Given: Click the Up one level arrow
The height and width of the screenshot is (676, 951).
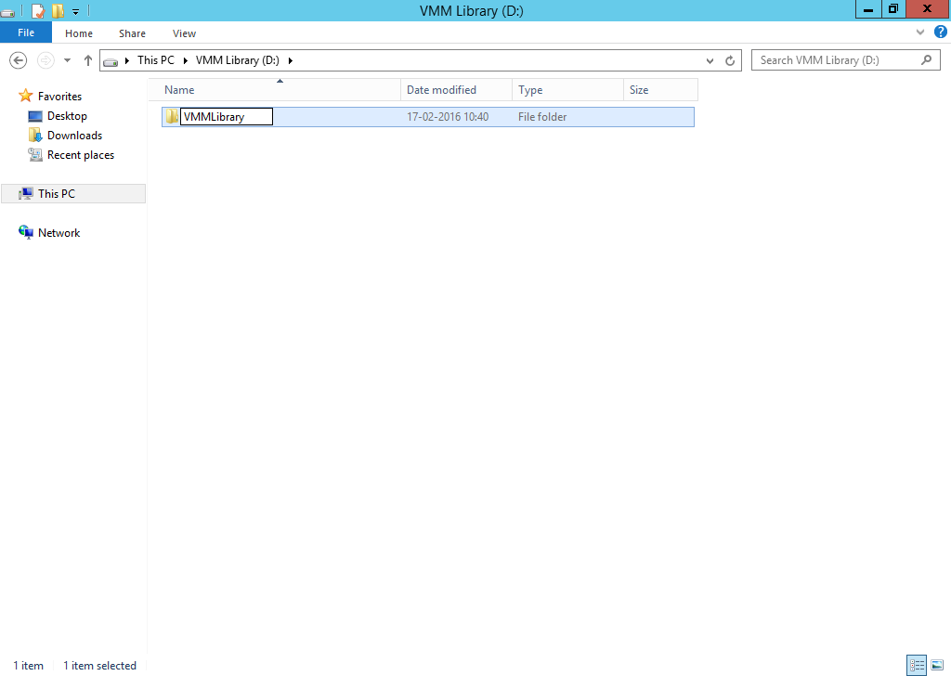Looking at the screenshot, I should click(x=88, y=59).
